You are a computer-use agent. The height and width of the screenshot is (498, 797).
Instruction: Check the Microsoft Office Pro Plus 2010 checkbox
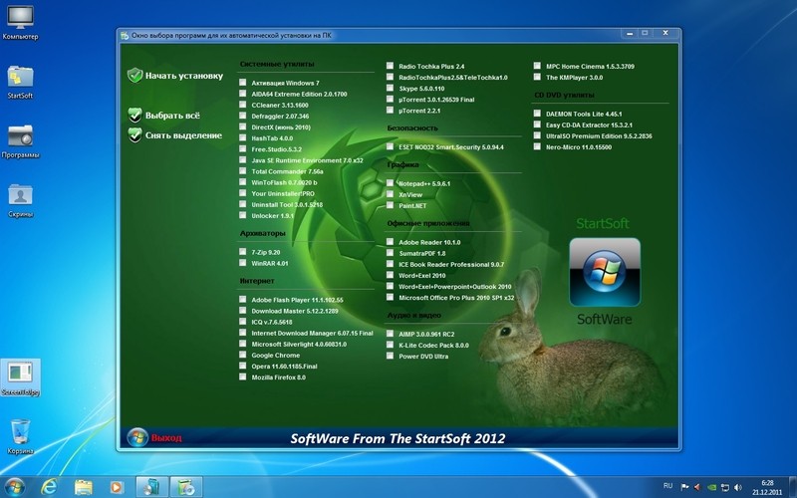click(390, 297)
